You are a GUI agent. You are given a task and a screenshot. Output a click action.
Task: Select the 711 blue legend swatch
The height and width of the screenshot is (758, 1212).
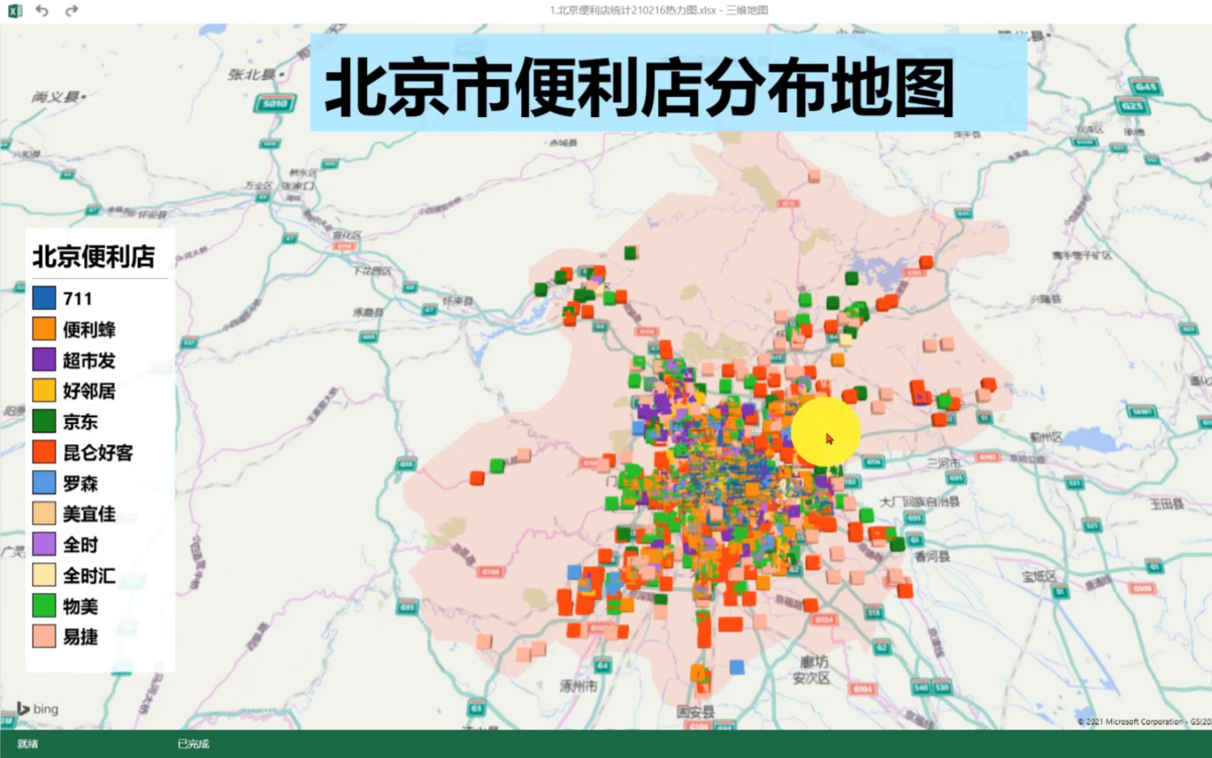[x=44, y=298]
